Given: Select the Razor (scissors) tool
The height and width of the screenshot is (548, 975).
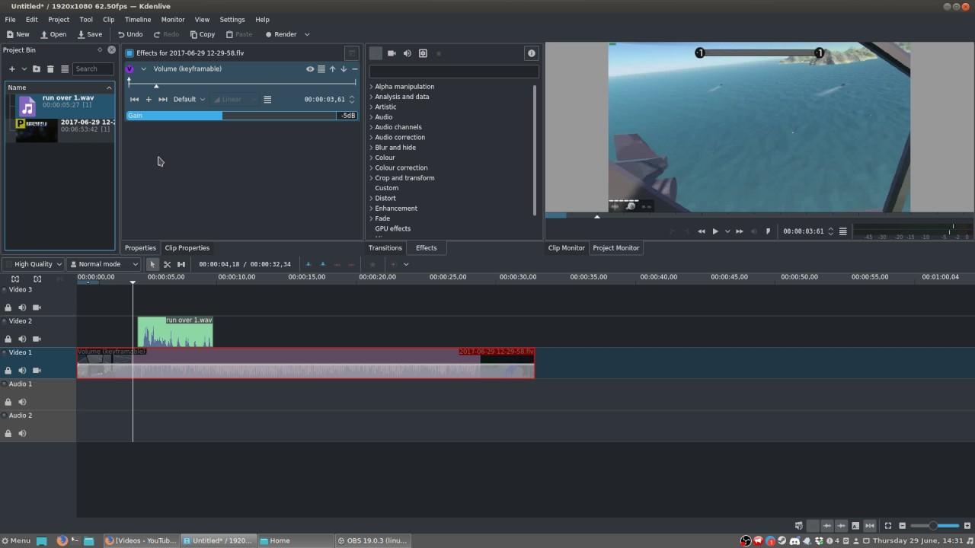Looking at the screenshot, I should (x=167, y=264).
